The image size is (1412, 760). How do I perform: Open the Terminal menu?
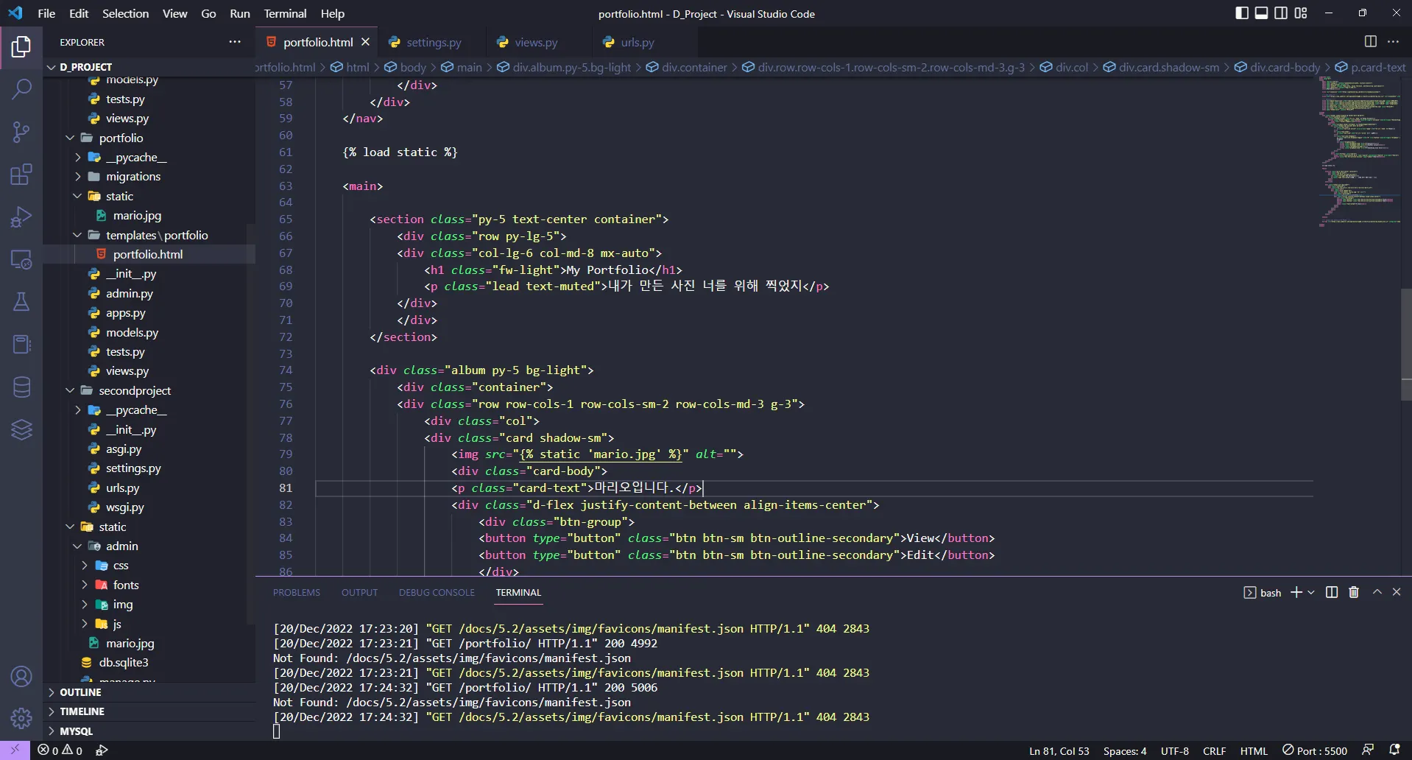(x=285, y=13)
